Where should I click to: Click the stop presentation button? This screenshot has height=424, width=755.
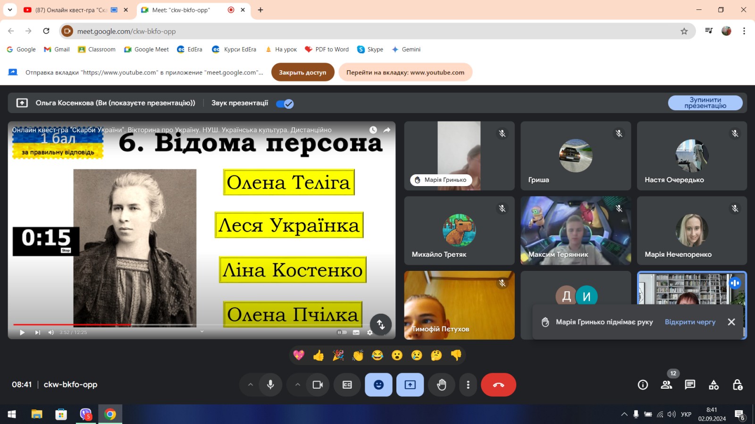(705, 103)
